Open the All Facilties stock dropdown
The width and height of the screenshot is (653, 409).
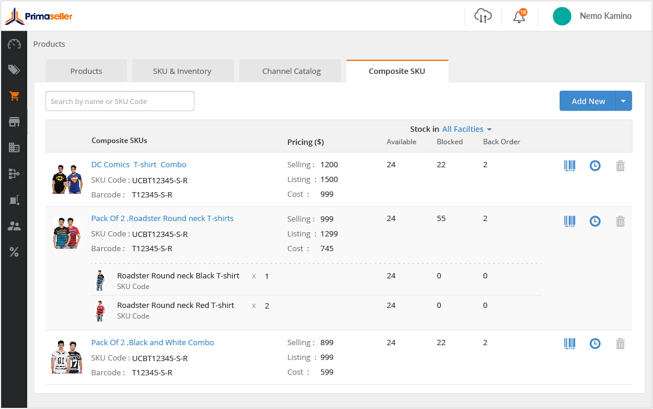coord(467,129)
